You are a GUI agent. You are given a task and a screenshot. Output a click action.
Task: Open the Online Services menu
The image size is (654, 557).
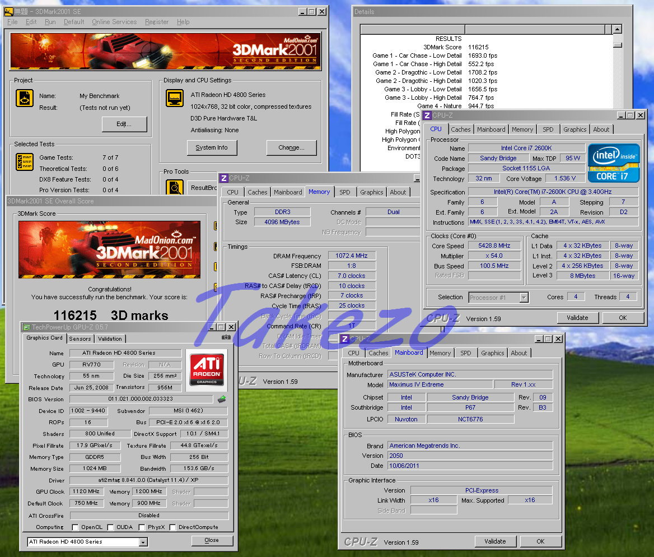pyautogui.click(x=114, y=22)
